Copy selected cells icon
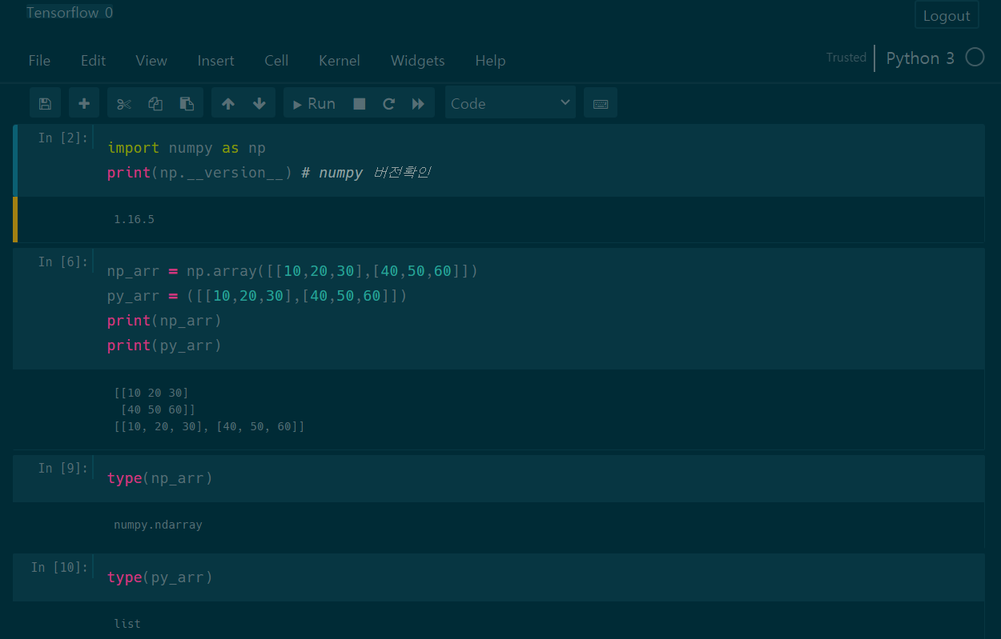1001x639 pixels. (155, 103)
